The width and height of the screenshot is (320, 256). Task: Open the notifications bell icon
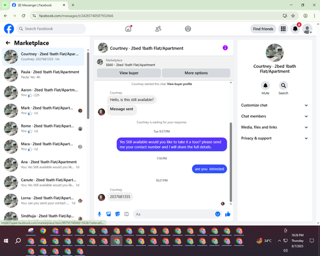295,29
